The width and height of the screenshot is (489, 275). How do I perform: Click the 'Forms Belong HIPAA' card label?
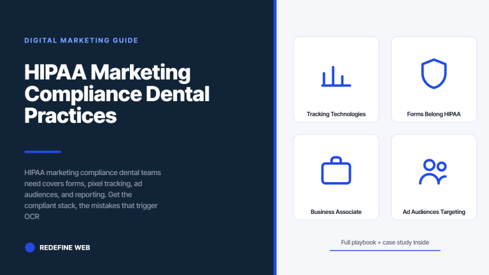tap(434, 114)
